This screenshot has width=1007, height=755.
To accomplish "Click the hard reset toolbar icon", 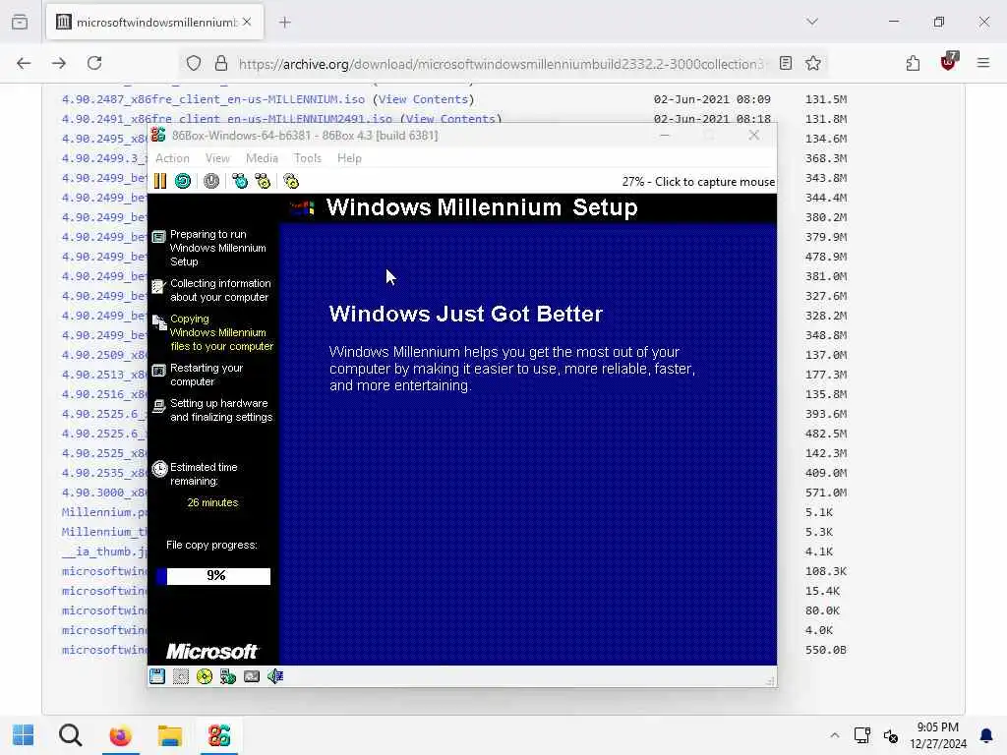I will pos(183,181).
